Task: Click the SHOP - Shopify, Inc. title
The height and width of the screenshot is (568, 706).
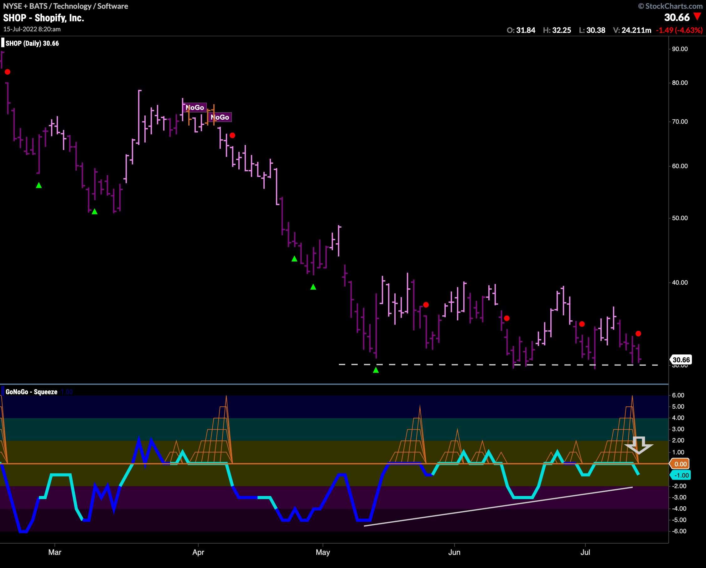Action: tap(44, 18)
